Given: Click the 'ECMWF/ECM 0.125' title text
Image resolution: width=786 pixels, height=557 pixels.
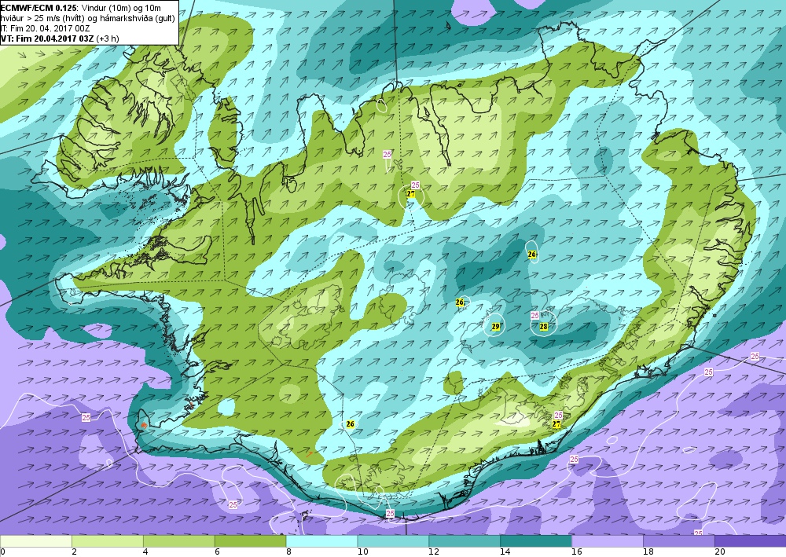Looking at the screenshot, I should (x=39, y=8).
